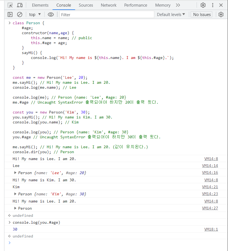The image size is (228, 251).
Task: Activate the inspect element picker icon
Action: coord(10,5)
